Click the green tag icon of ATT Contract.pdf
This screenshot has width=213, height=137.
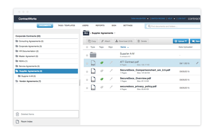(102, 63)
